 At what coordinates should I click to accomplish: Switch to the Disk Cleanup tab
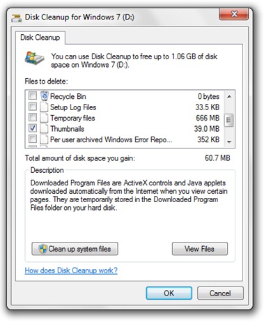tap(40, 38)
